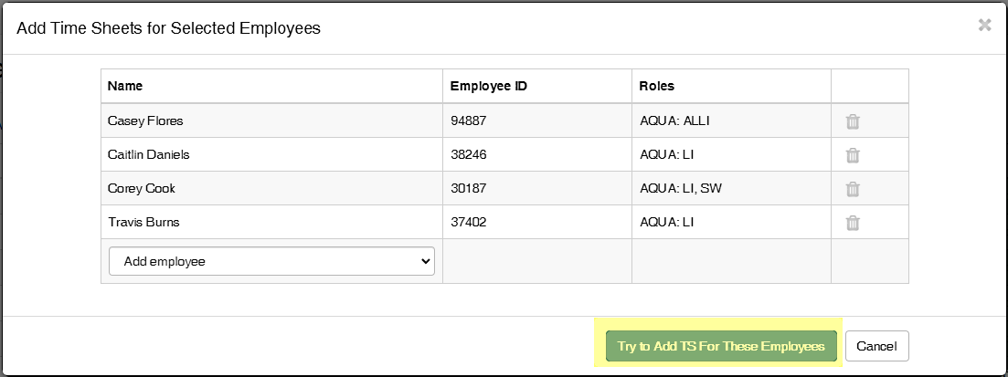The width and height of the screenshot is (1008, 377).
Task: Select the Corey Cook name cell
Action: click(x=141, y=189)
